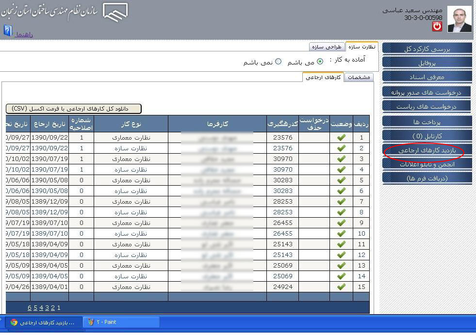
Task: Click green check status in row 3
Action: (341, 159)
